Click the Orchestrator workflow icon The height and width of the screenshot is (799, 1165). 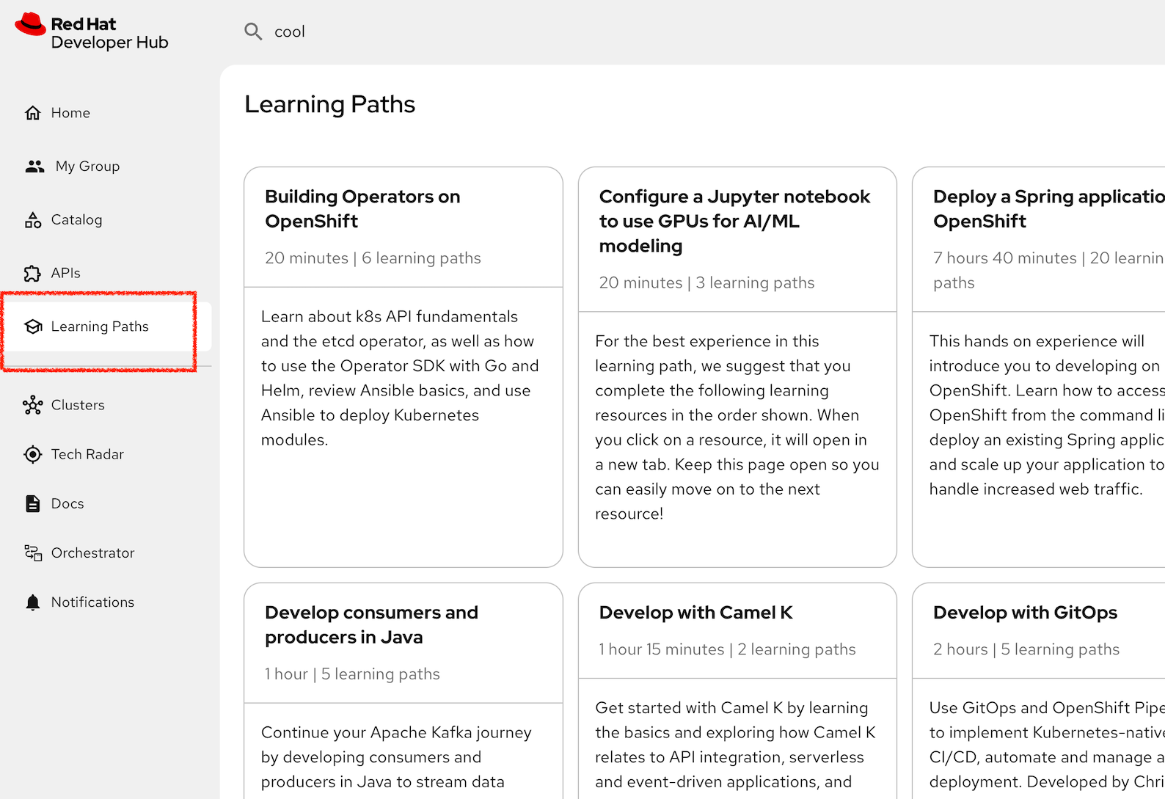coord(33,552)
